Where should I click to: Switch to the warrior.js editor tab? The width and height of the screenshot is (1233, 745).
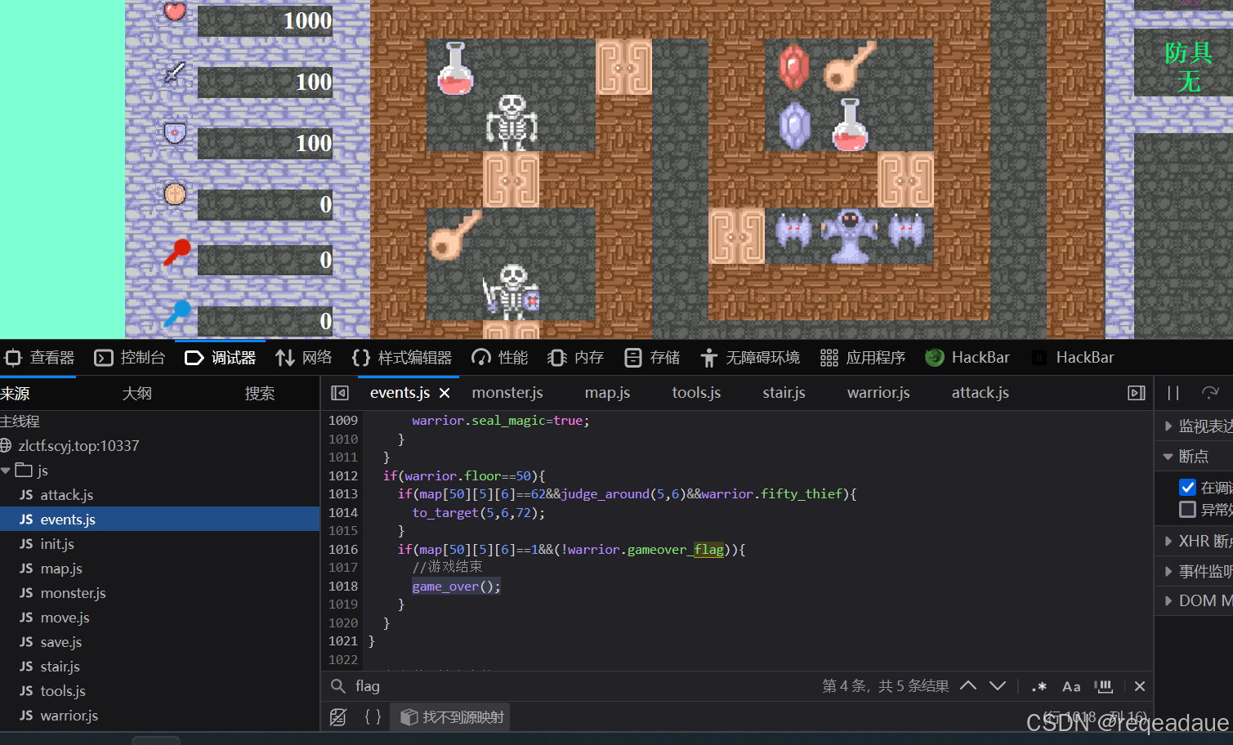(x=878, y=393)
